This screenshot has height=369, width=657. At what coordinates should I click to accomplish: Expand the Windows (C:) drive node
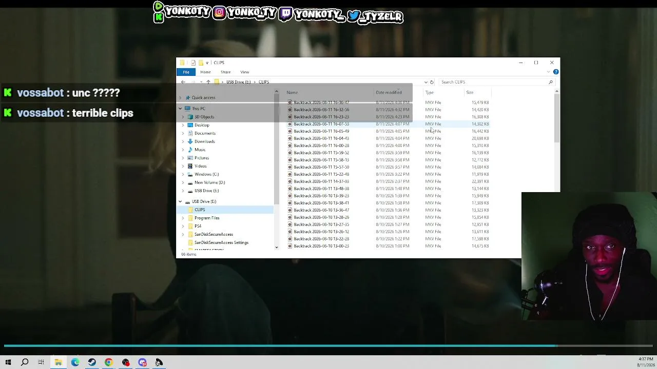[183, 174]
